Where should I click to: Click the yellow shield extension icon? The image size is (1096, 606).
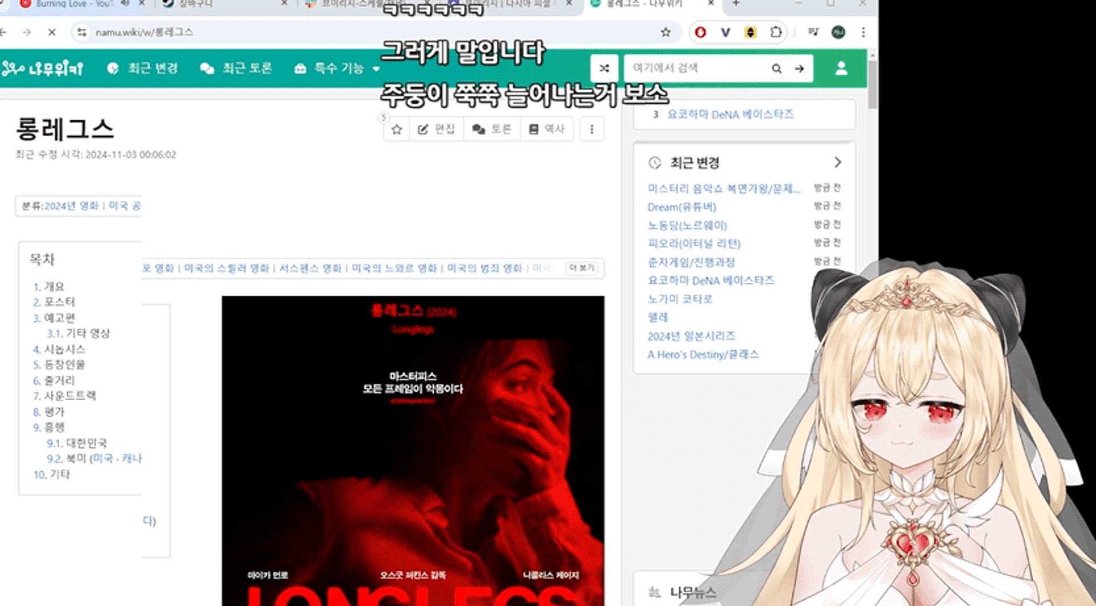coord(751,32)
